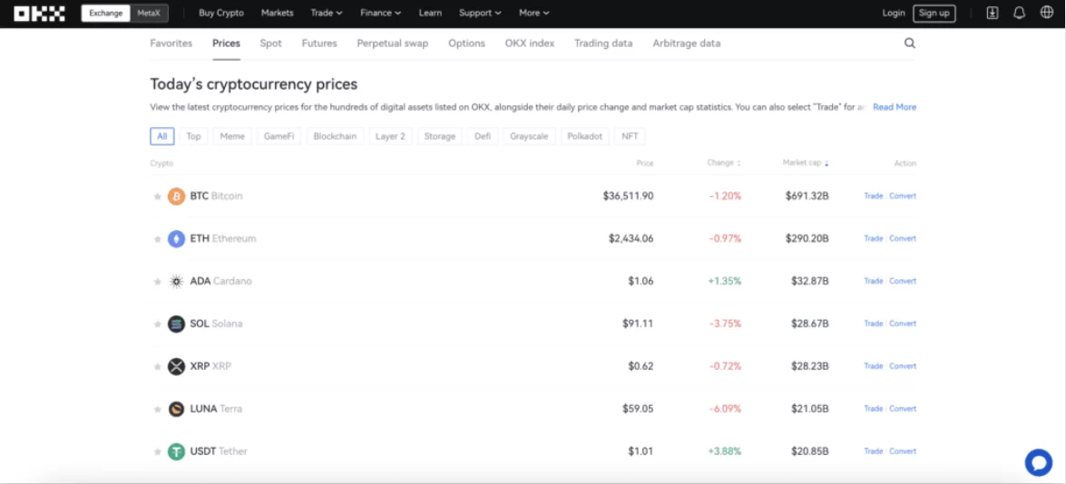Click the Bitcoin coin icon

(x=176, y=196)
